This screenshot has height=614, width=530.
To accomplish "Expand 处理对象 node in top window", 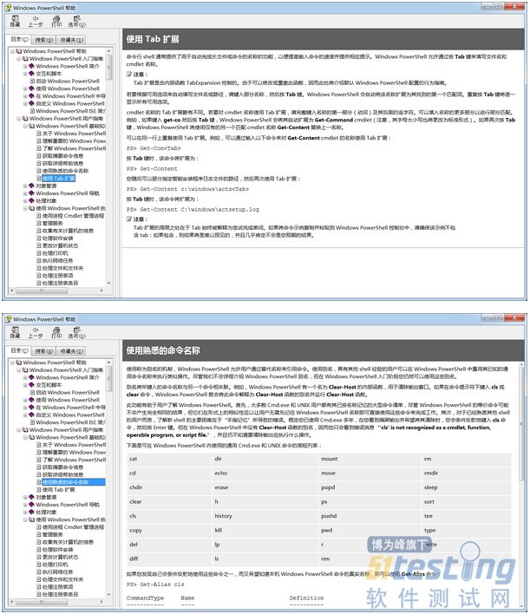I will pyautogui.click(x=25, y=201).
